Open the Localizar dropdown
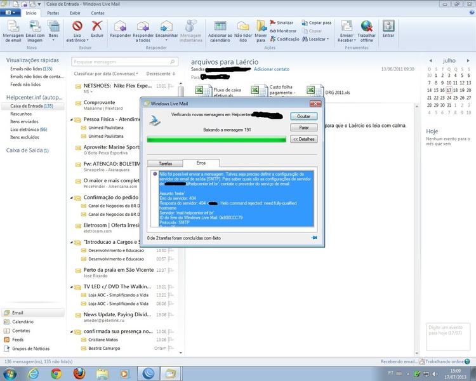 coord(315,39)
